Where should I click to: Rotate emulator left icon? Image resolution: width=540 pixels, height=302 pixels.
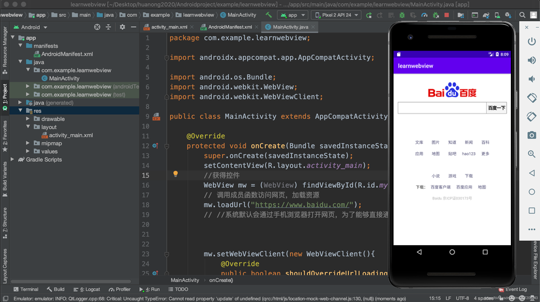coord(532,98)
